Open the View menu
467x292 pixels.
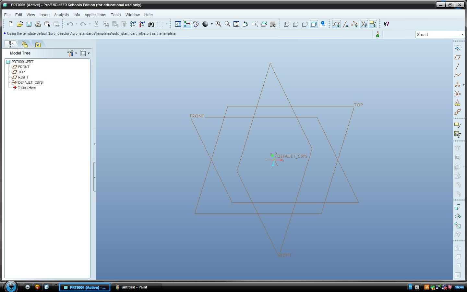[31, 15]
